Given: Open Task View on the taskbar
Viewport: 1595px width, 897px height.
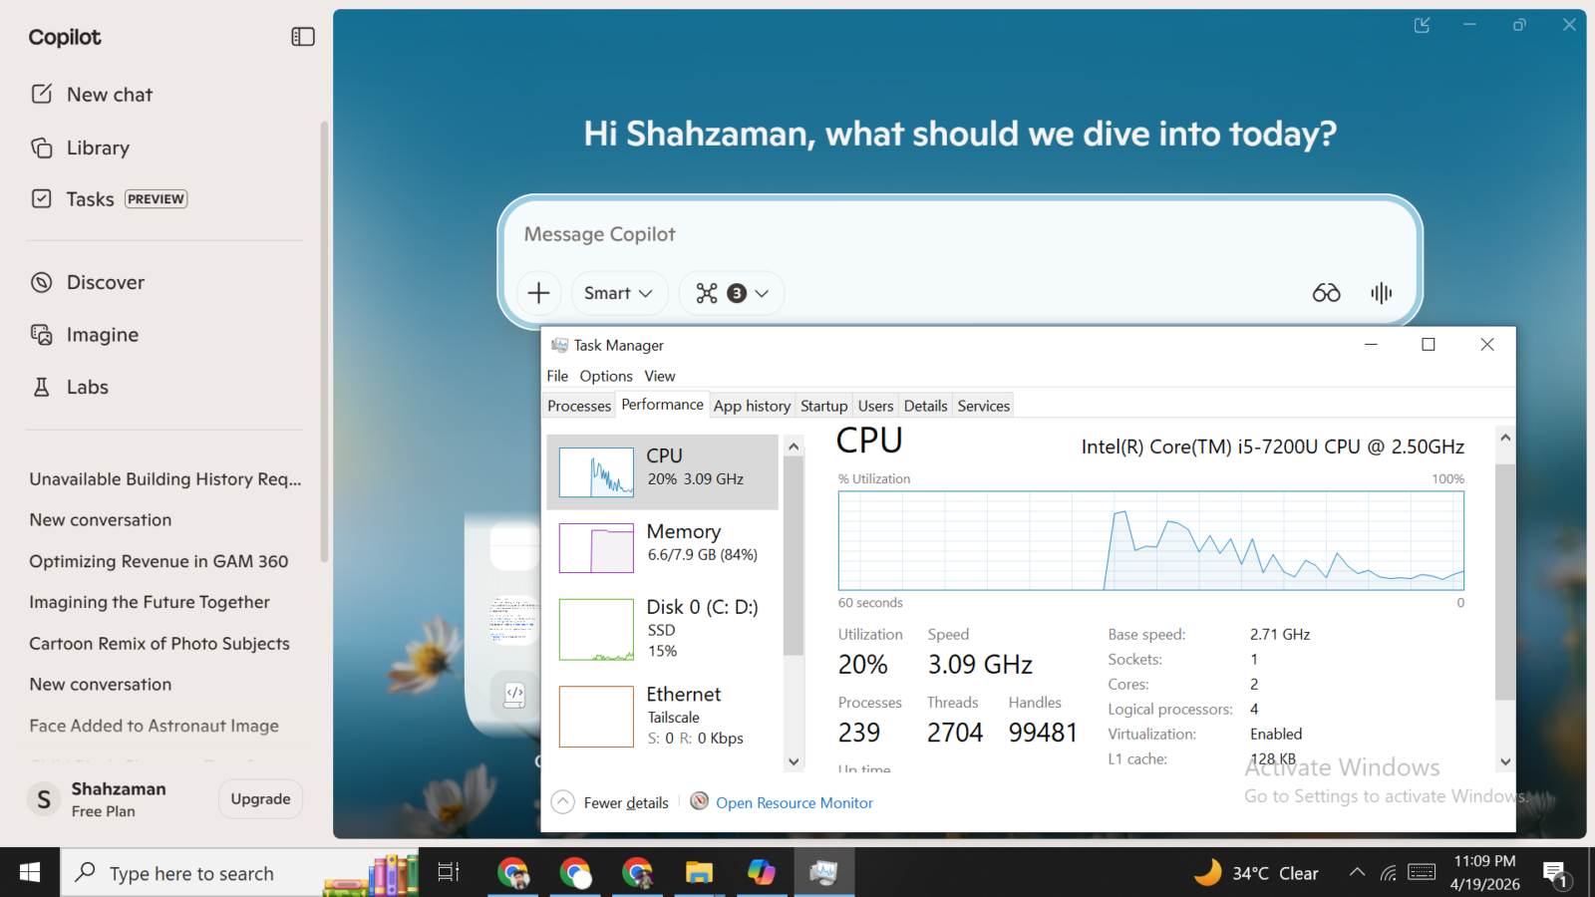Looking at the screenshot, I should pos(449,873).
